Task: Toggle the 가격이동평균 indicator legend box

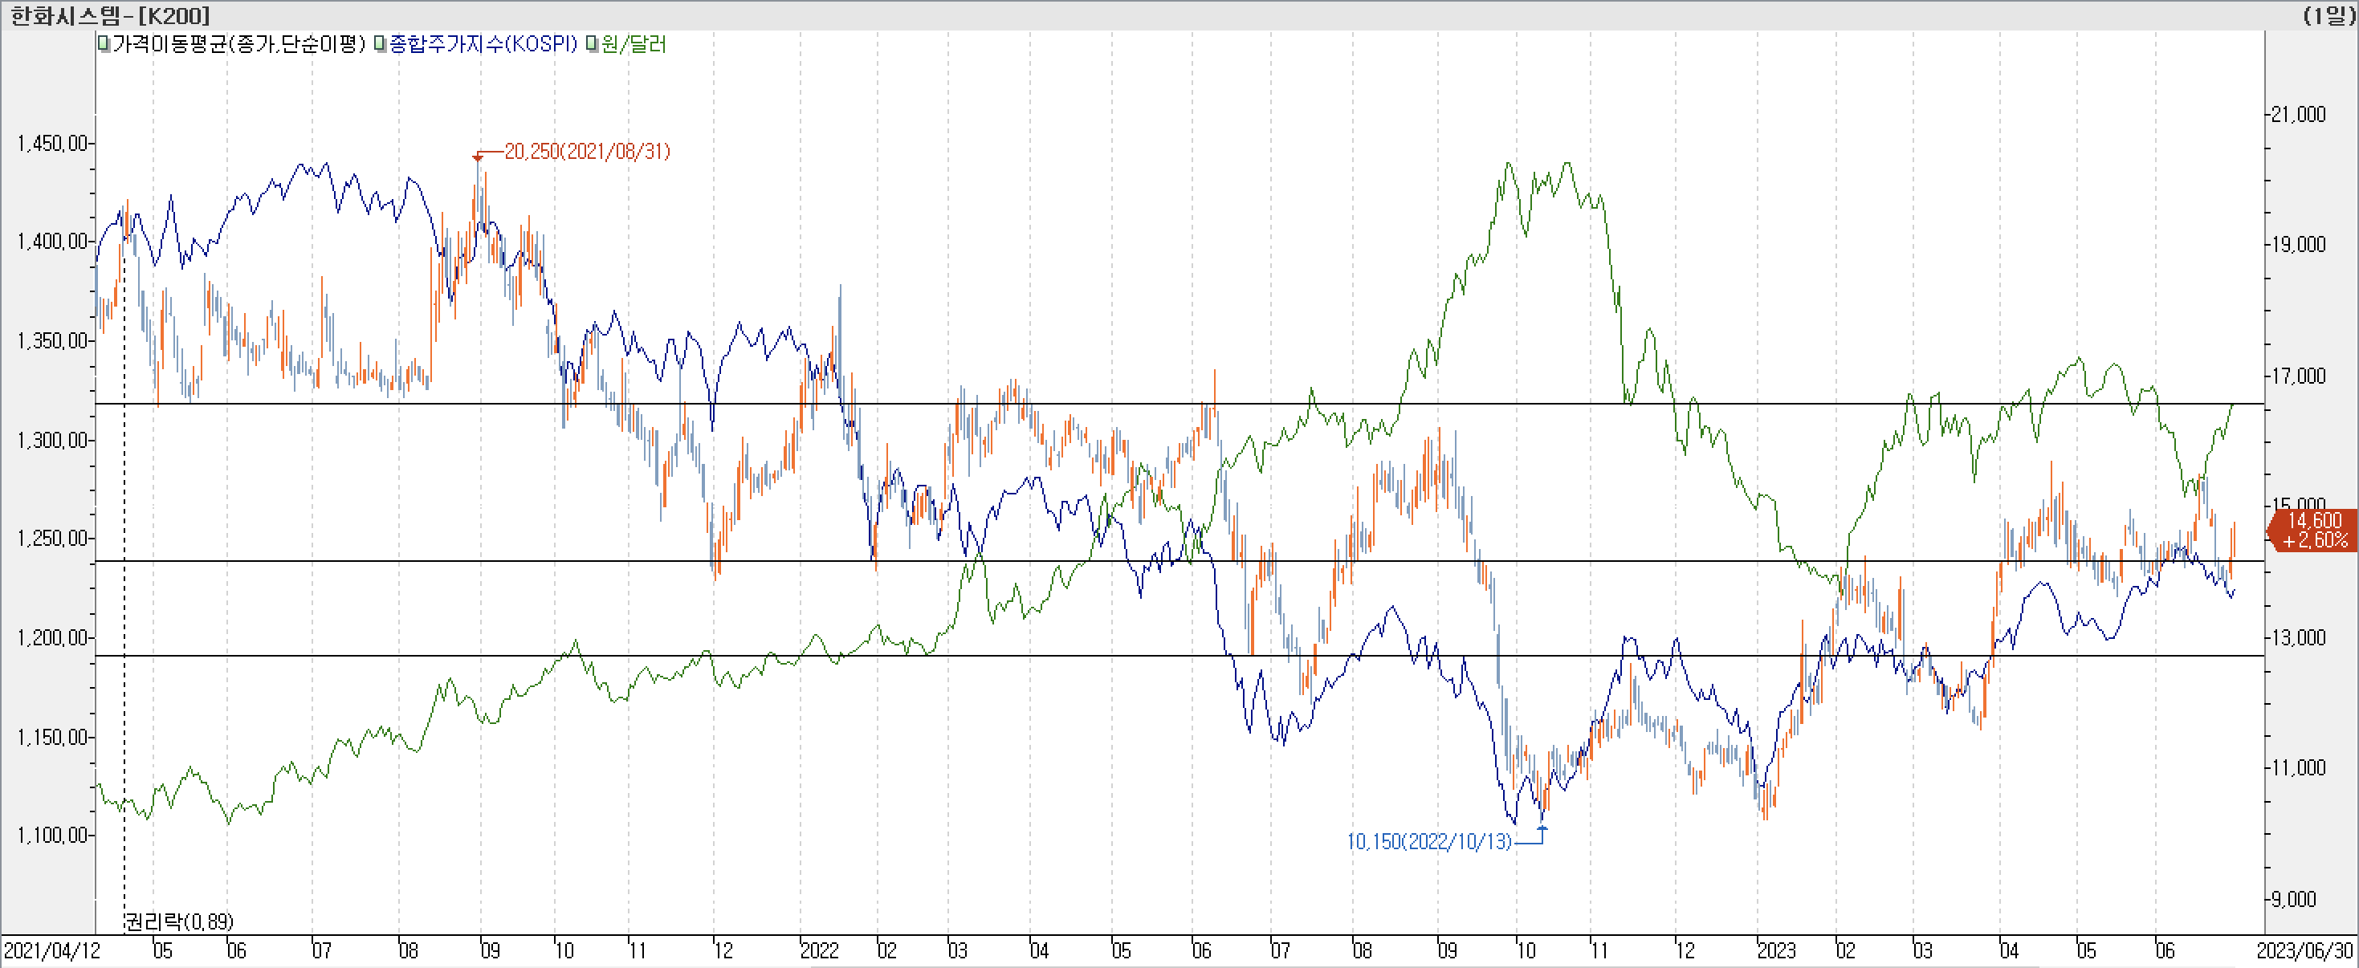Action: (x=104, y=44)
